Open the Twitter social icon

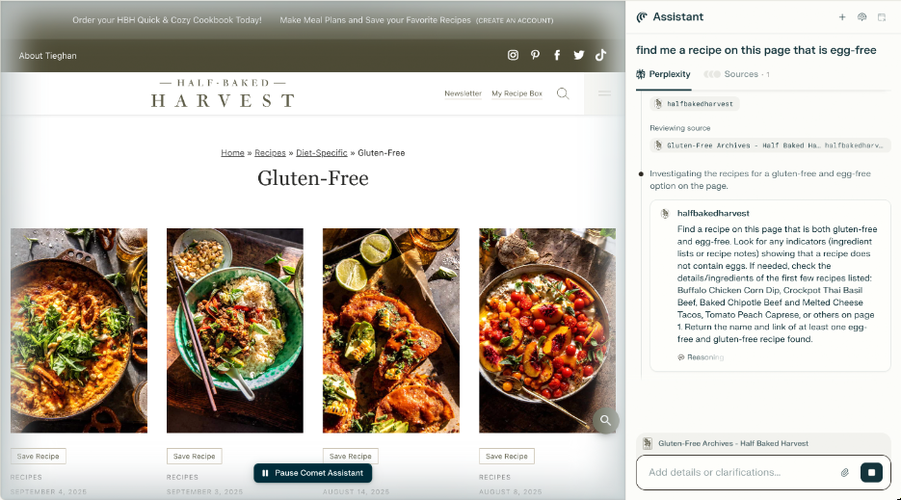578,55
